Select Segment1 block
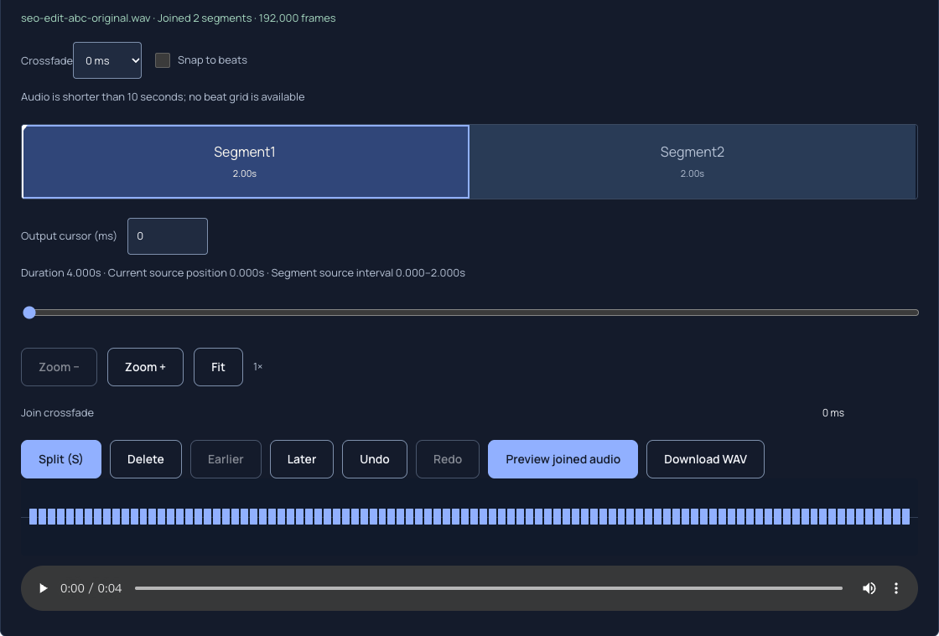This screenshot has height=636, width=939. (x=245, y=162)
